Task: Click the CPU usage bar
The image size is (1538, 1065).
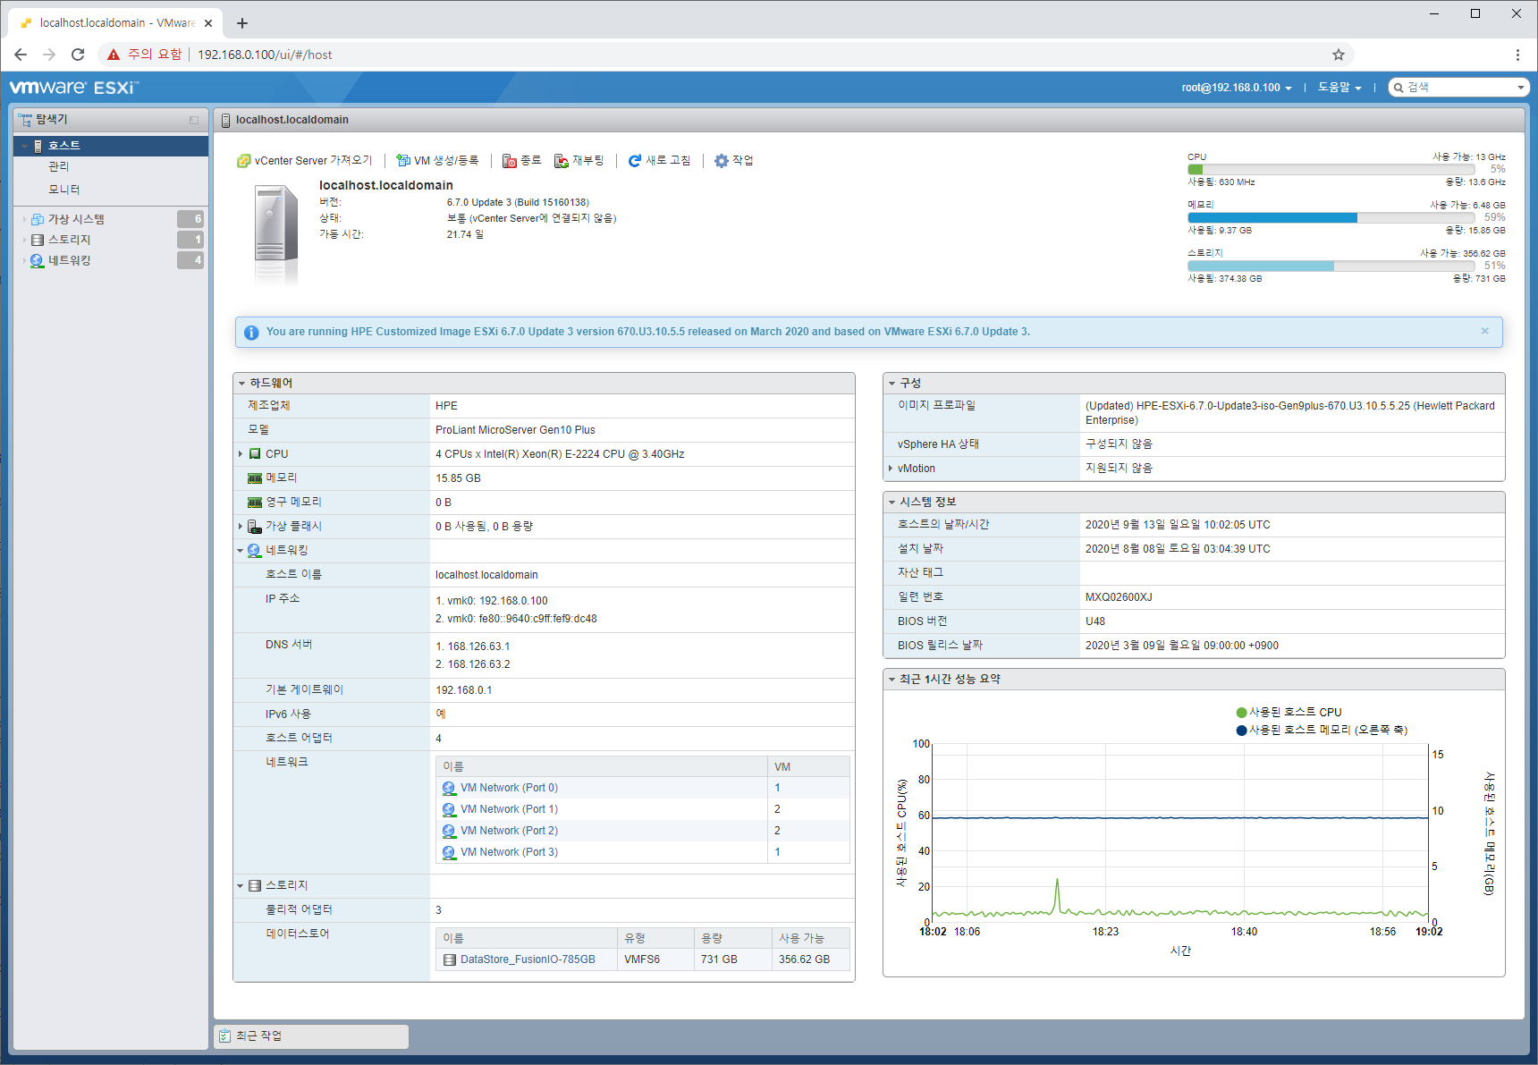Action: point(1331,170)
